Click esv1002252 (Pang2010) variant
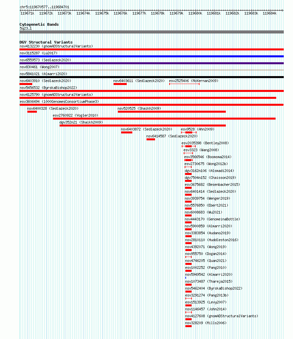Viewport: 293px width, 339px height. coord(206,268)
